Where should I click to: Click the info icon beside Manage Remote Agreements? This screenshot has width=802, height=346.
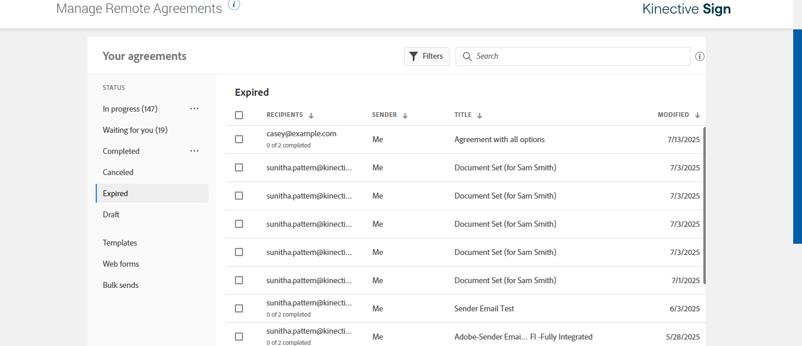click(x=234, y=5)
